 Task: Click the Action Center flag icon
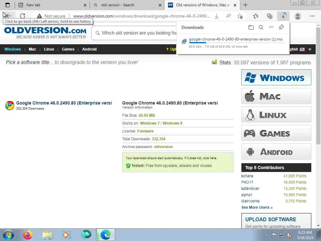(x=274, y=235)
